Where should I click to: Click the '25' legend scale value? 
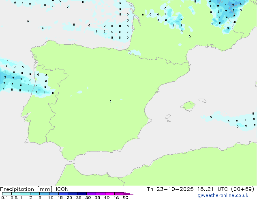(x=79, y=197)
